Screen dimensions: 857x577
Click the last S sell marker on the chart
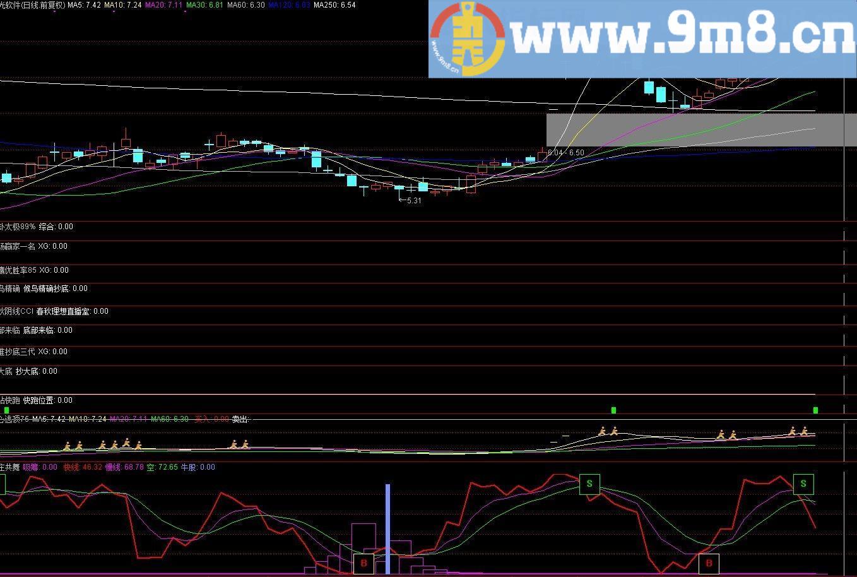(x=803, y=484)
